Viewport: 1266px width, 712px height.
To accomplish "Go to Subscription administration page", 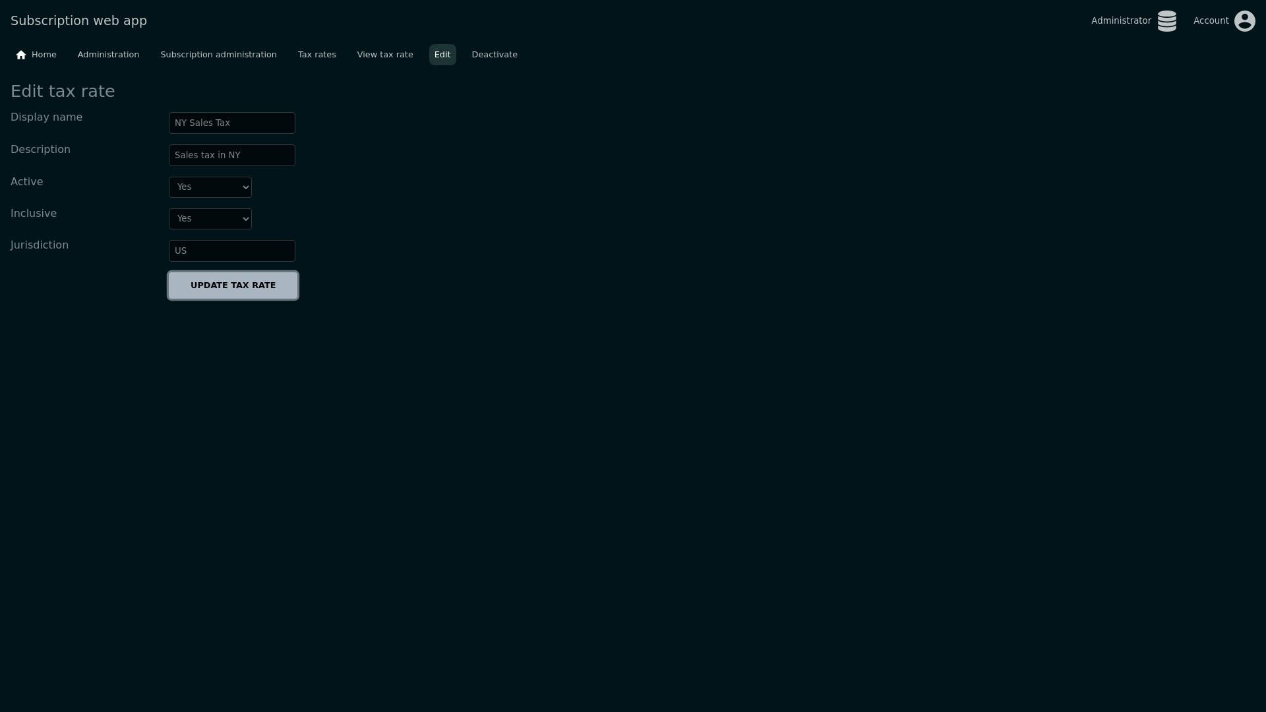I will click(218, 55).
